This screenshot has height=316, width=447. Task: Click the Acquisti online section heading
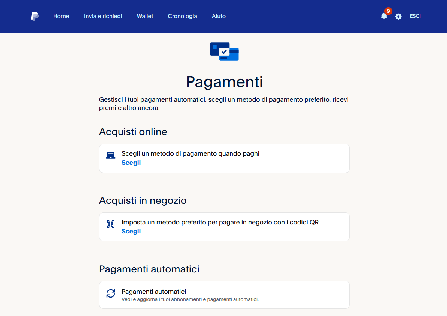133,132
